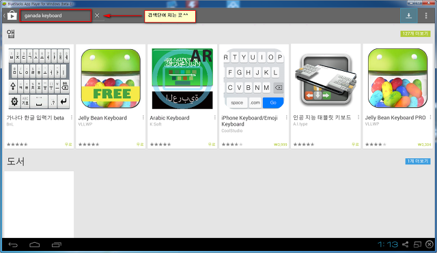Click the 'Jelly Bean Keyboard PRO' title
This screenshot has height=253, width=437.
(395, 117)
